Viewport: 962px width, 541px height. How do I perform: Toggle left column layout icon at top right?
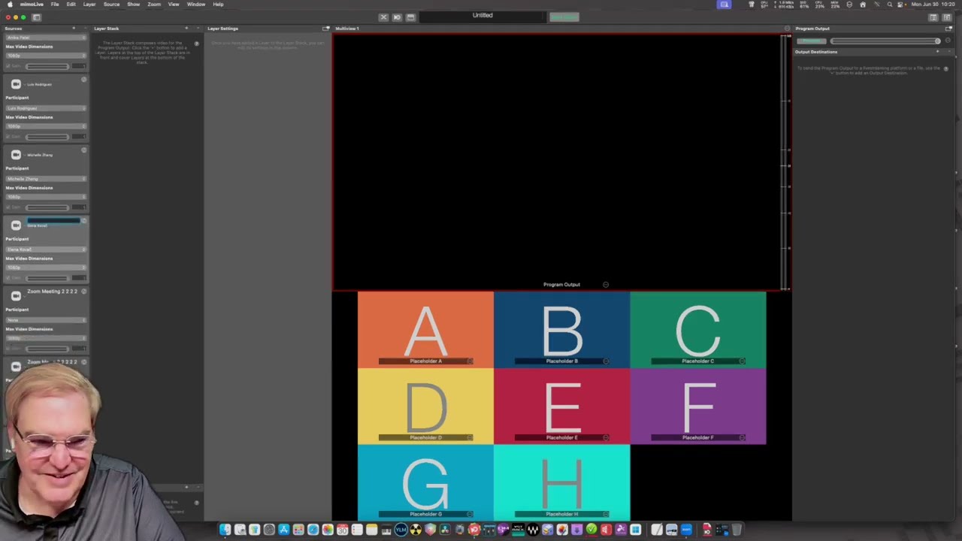(933, 17)
